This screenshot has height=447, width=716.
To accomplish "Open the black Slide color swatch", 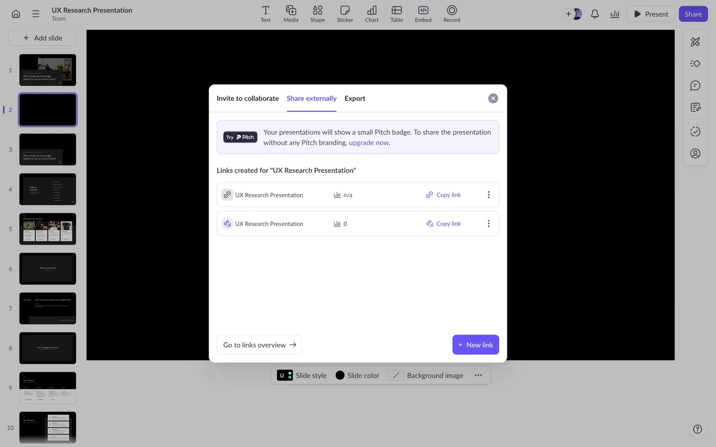I will tap(340, 375).
